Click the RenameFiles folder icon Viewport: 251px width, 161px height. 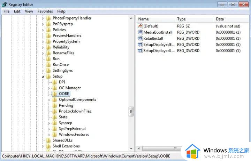pyautogui.click(x=48, y=53)
